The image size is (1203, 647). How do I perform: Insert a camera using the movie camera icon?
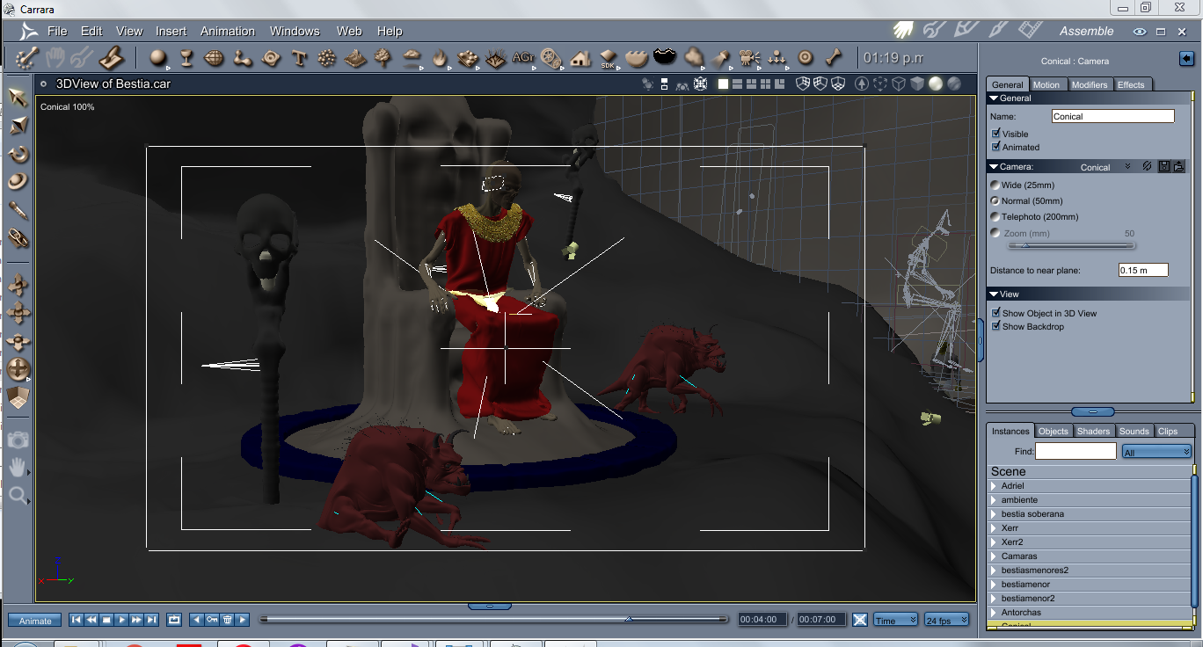point(749,58)
